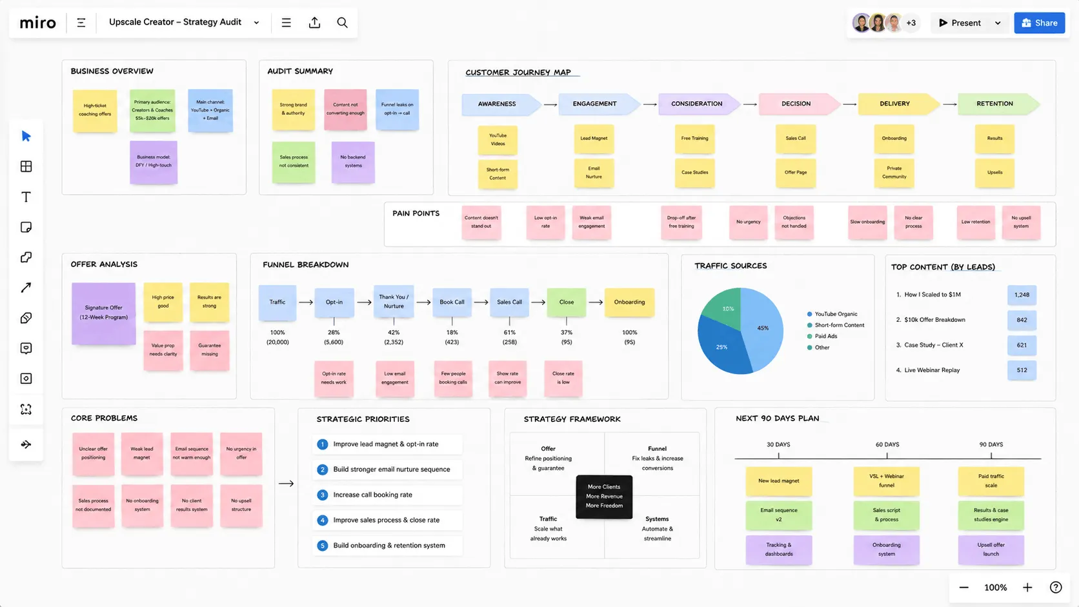Click the third collaborator avatar
The height and width of the screenshot is (607, 1079).
[x=894, y=23]
